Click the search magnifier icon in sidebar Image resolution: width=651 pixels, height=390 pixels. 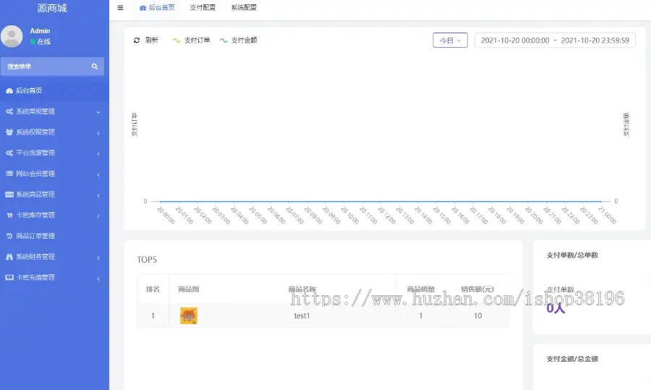pos(95,67)
